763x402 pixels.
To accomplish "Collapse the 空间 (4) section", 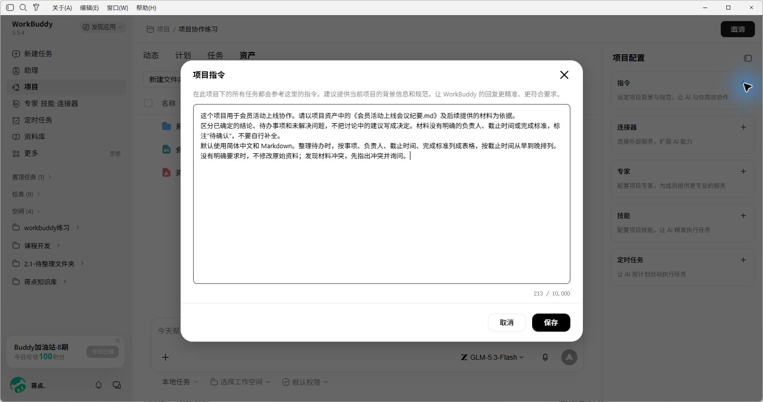I will pyautogui.click(x=26, y=211).
